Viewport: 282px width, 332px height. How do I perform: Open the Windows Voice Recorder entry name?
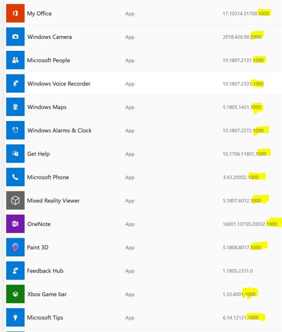tap(59, 84)
